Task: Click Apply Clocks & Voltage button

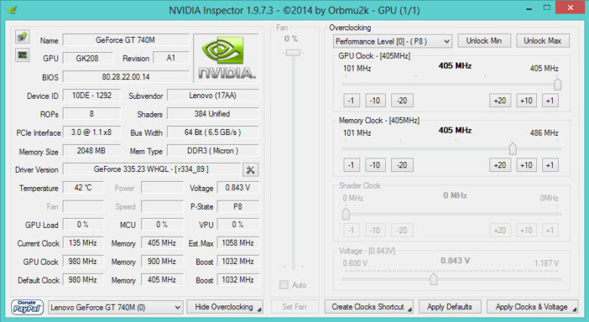Action: pyautogui.click(x=532, y=307)
